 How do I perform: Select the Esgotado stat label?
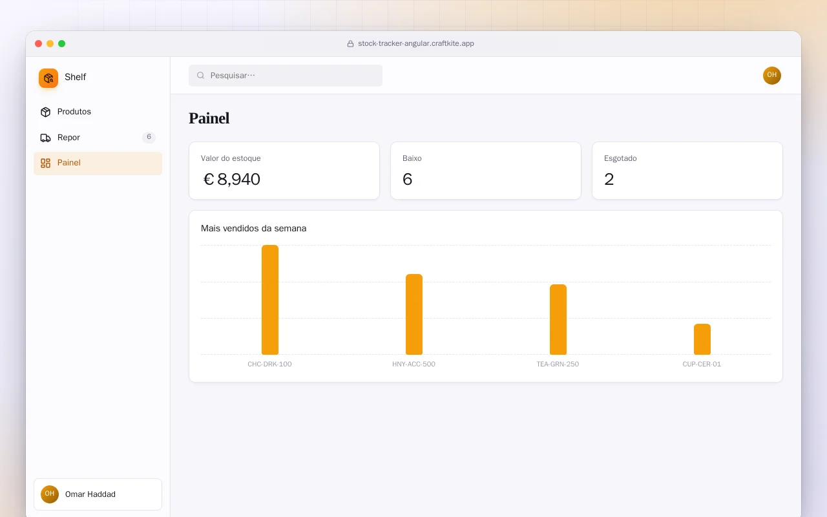pyautogui.click(x=620, y=158)
